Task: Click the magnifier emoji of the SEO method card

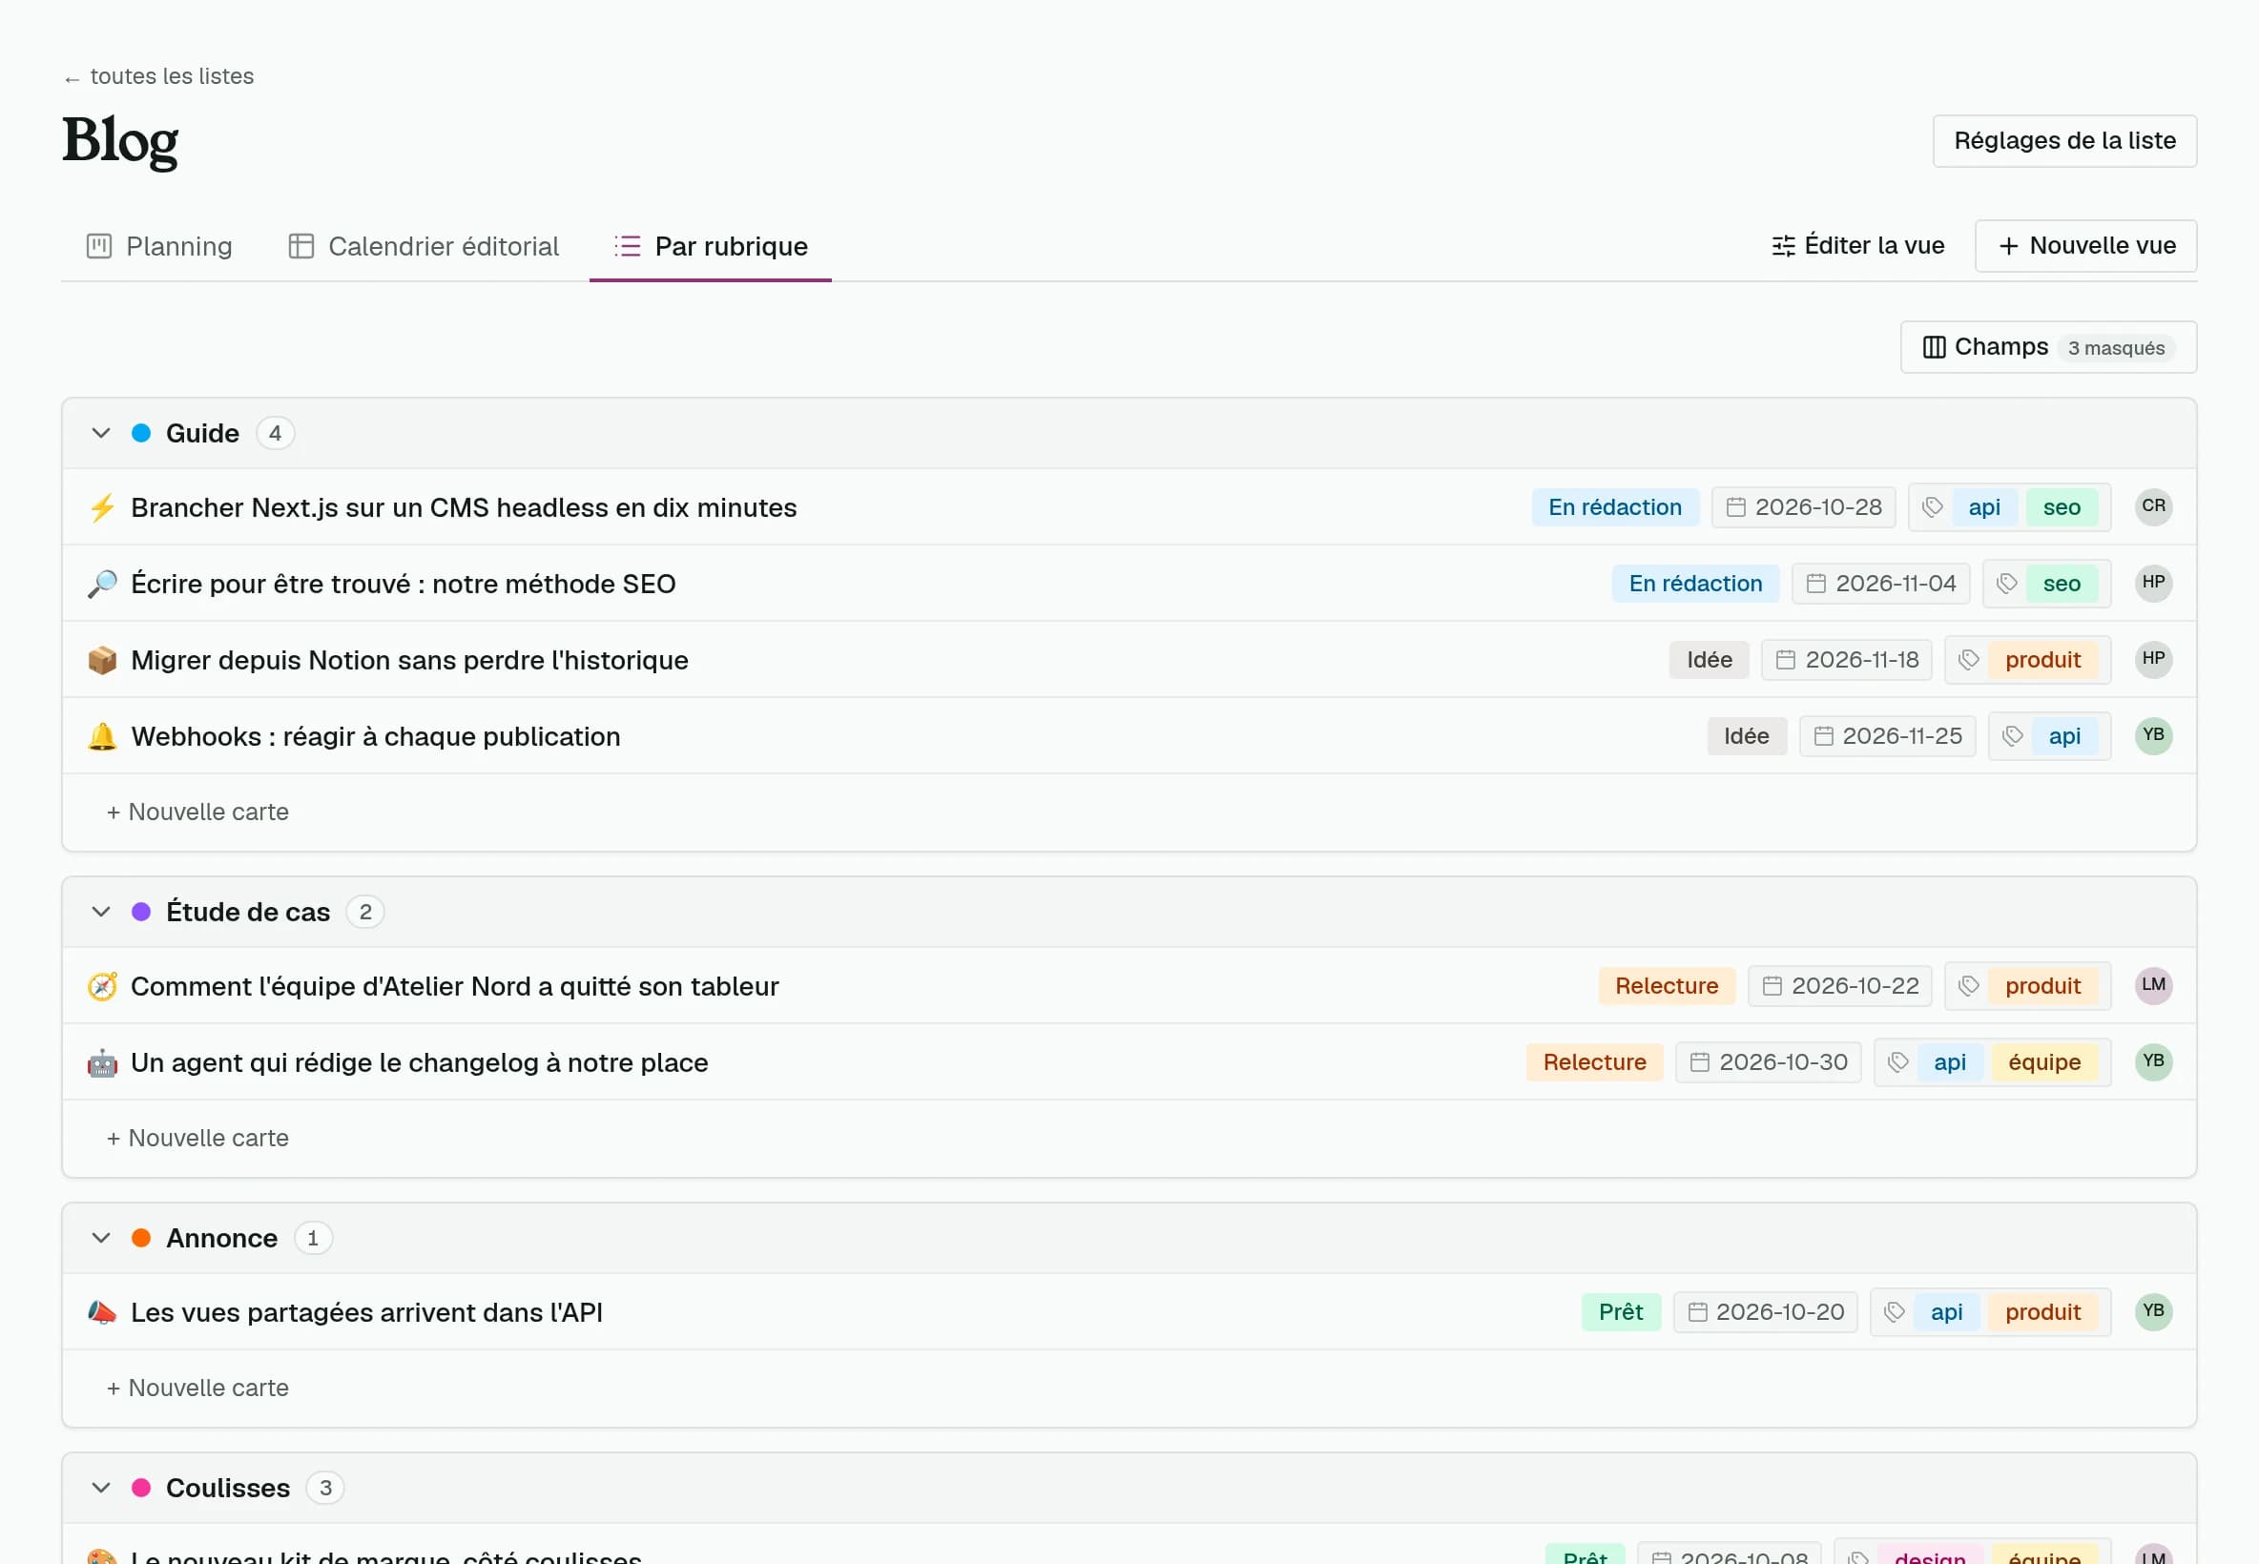Action: [x=102, y=584]
